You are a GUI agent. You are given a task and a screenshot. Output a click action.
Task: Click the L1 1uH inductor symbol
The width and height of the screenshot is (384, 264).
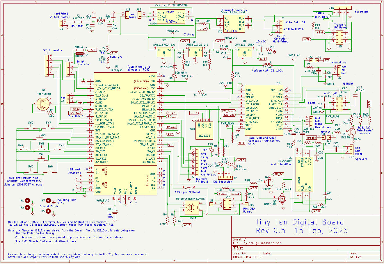pos(101,21)
